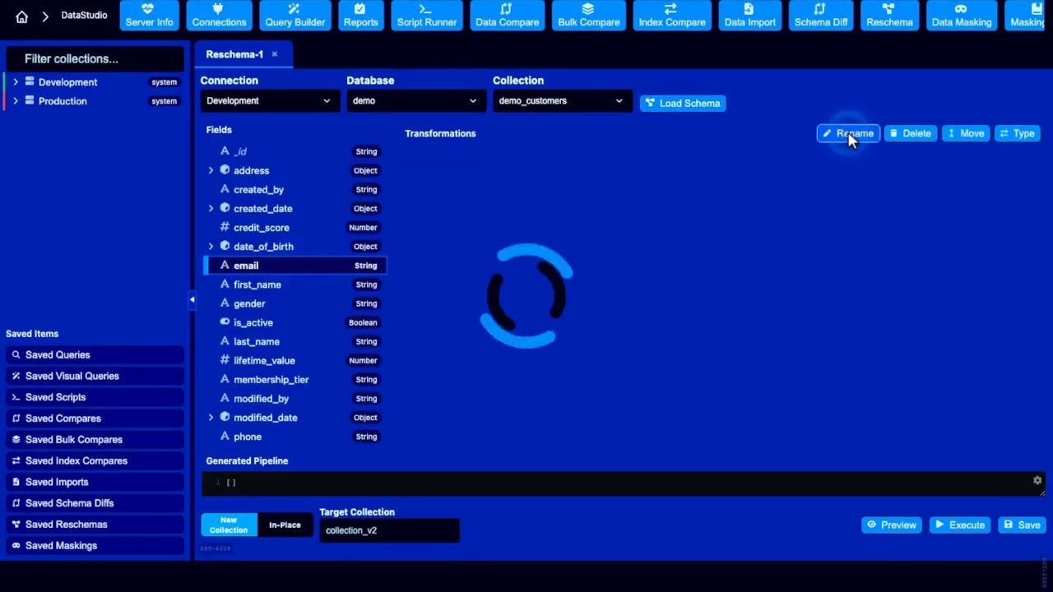Open the Collection dropdown demo_customers
This screenshot has width=1053, height=592.
click(562, 101)
